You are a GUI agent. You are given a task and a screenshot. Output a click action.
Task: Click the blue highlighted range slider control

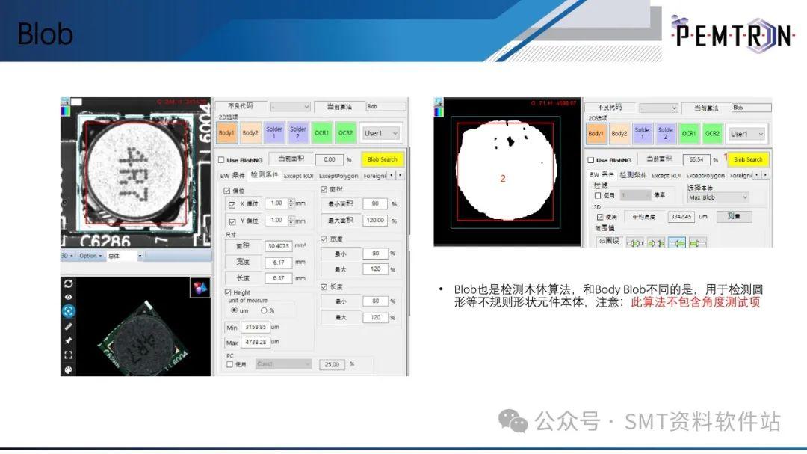(677, 242)
